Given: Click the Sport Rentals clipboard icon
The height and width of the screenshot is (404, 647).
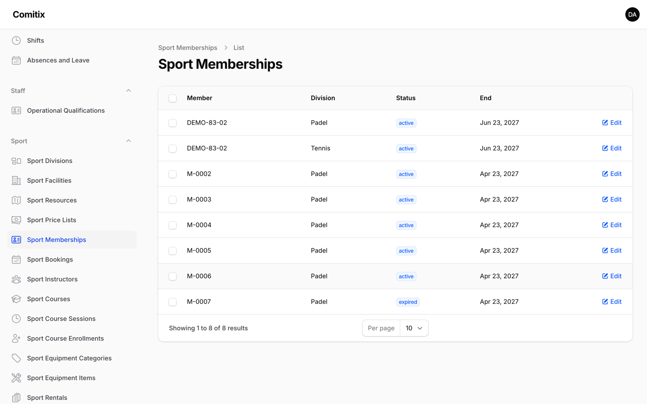Looking at the screenshot, I should click(x=16, y=398).
